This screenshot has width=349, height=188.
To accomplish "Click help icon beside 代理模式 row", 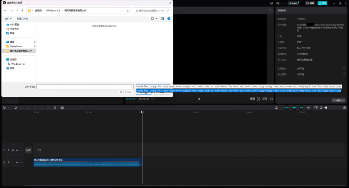I will [x=344, y=68].
